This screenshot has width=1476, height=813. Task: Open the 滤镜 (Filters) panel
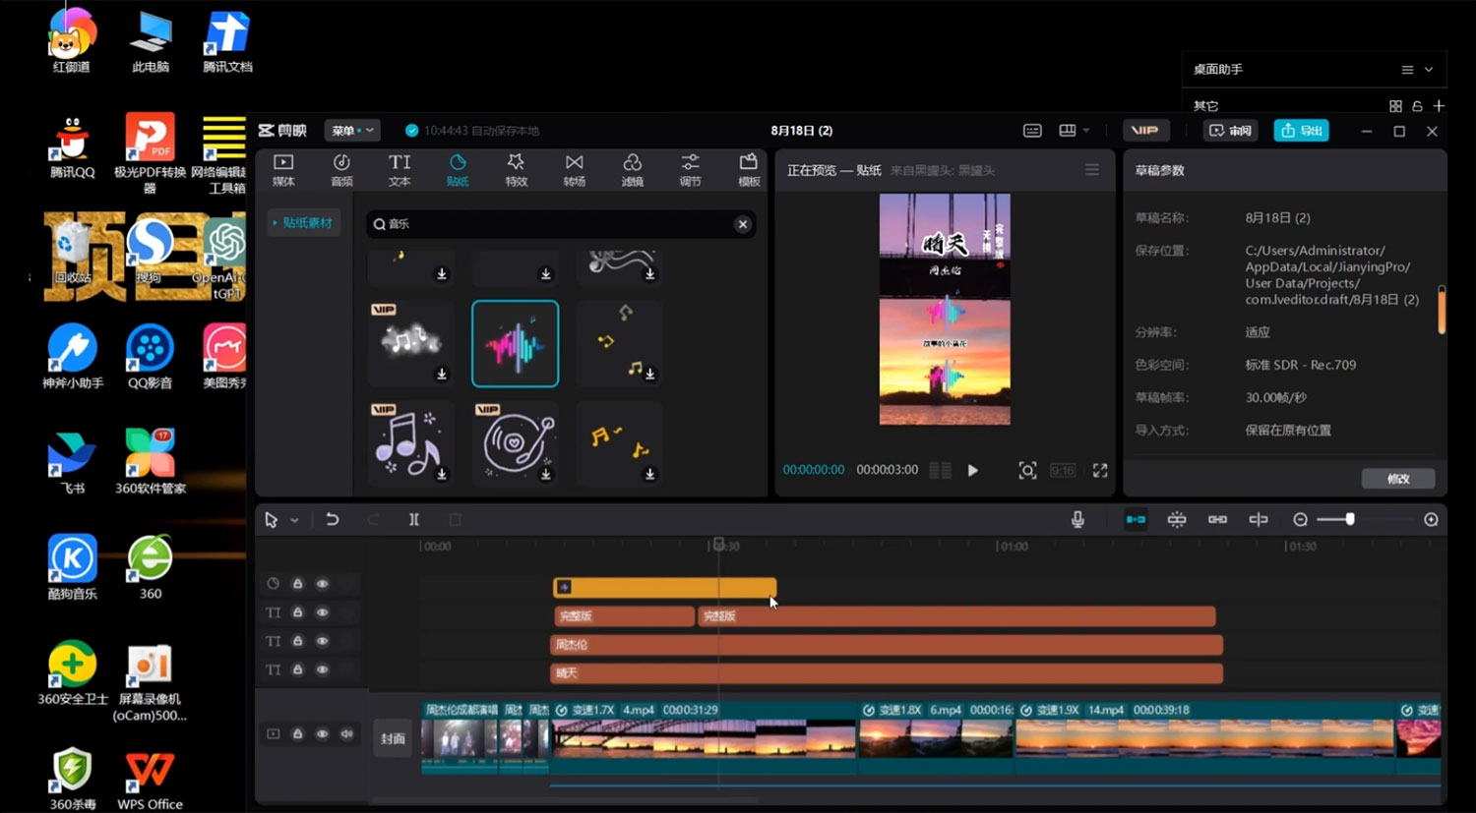point(632,168)
